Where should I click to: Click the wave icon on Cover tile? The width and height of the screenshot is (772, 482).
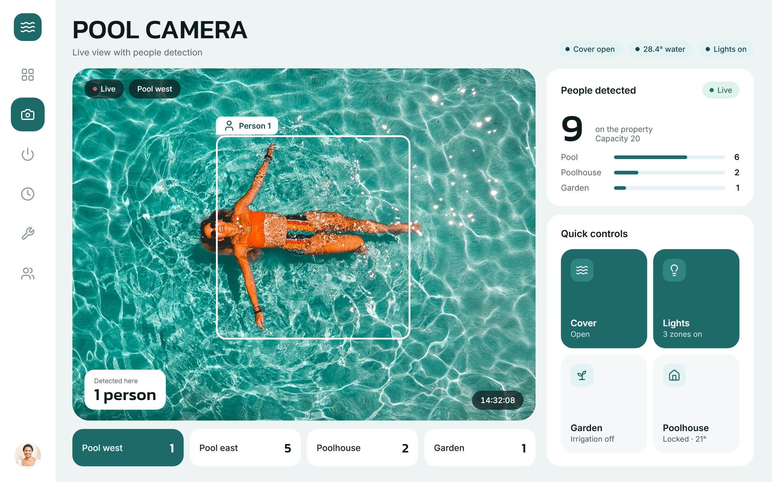(x=582, y=270)
